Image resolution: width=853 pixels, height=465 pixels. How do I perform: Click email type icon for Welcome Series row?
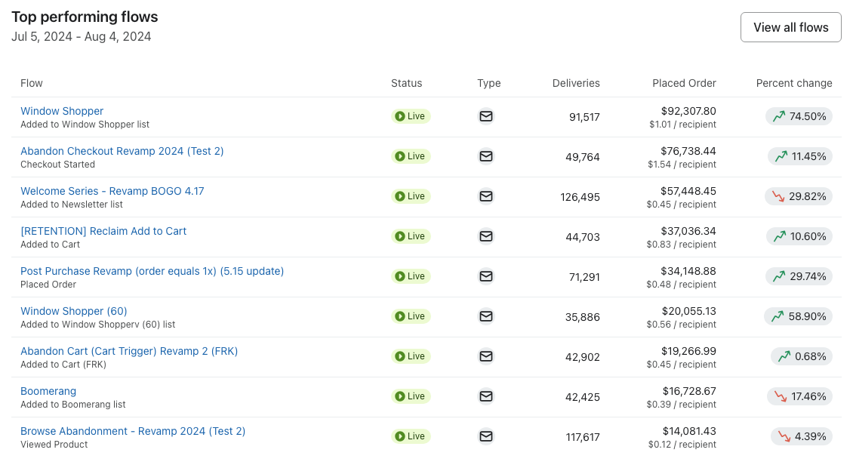[486, 196]
